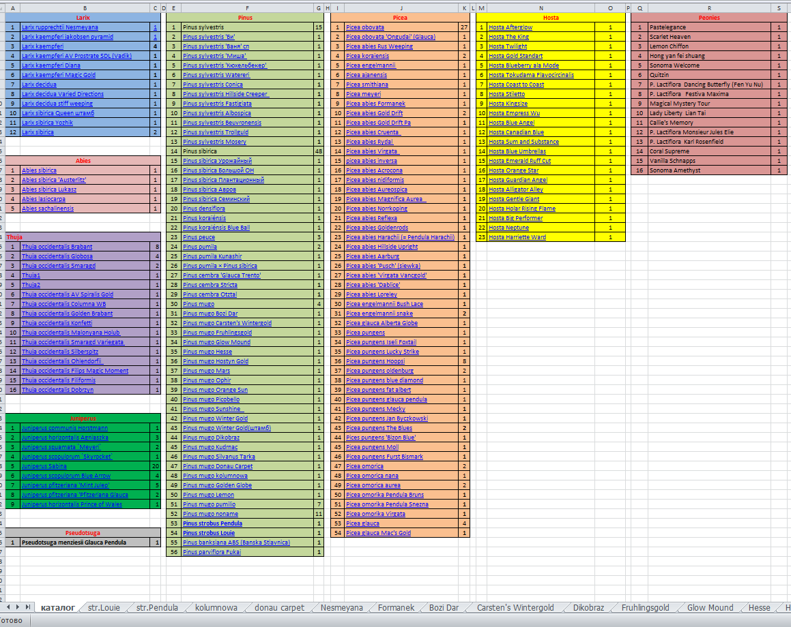This screenshot has width=791, height=627.
Task: Switch to Glow Mound sheet tab
Action: coord(710,607)
